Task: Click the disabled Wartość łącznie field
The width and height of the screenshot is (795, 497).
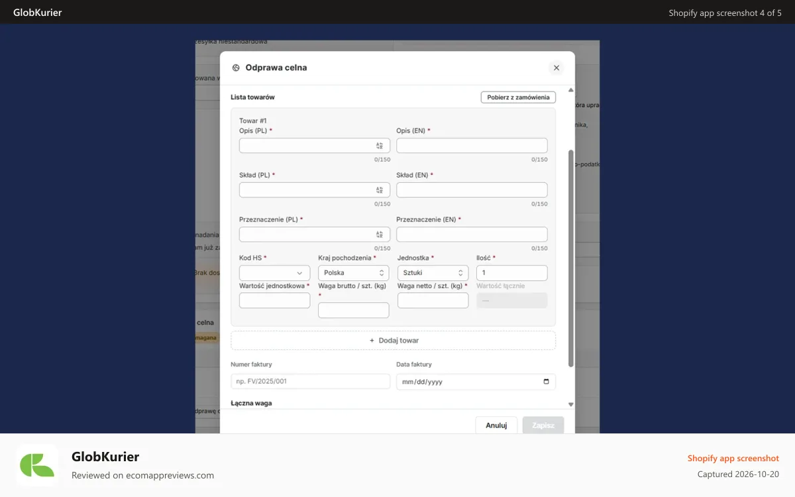Action: pyautogui.click(x=511, y=301)
